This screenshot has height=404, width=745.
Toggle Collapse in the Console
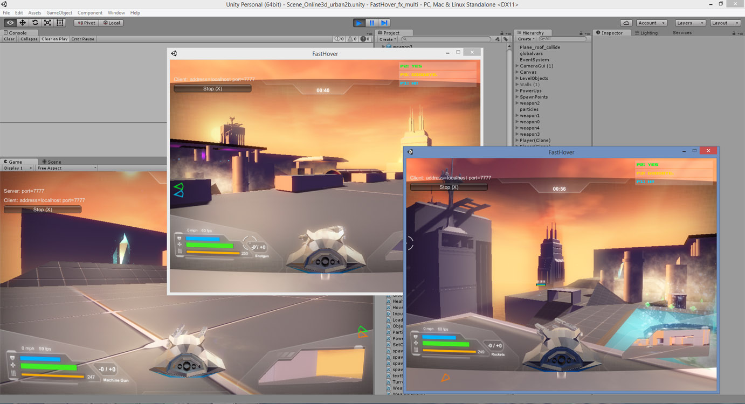tap(29, 39)
